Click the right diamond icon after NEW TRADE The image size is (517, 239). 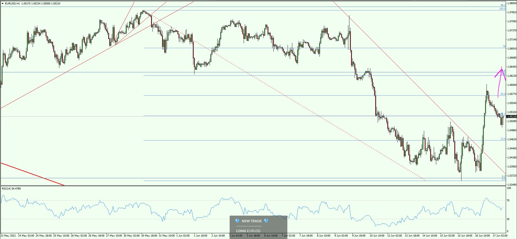tap(266, 221)
